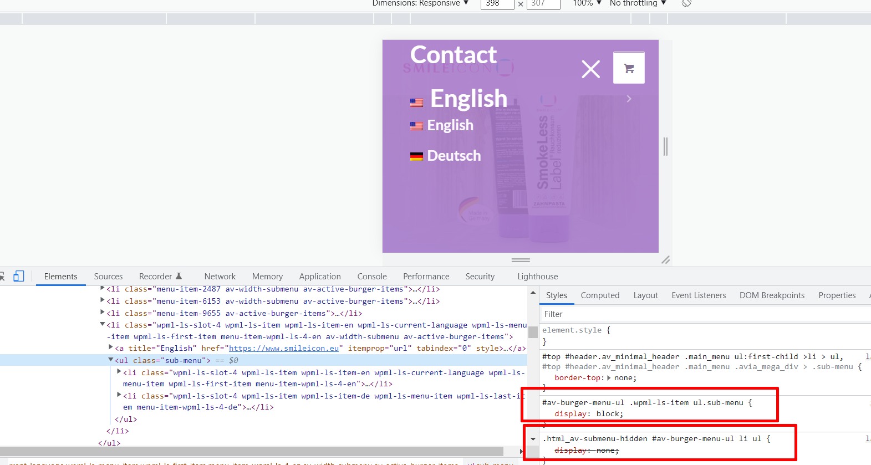The width and height of the screenshot is (871, 465).
Task: Open the shopping cart icon
Action: coord(629,68)
